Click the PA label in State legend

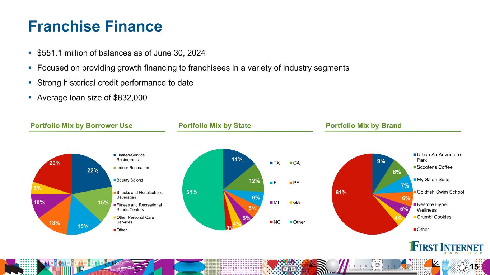(x=297, y=183)
